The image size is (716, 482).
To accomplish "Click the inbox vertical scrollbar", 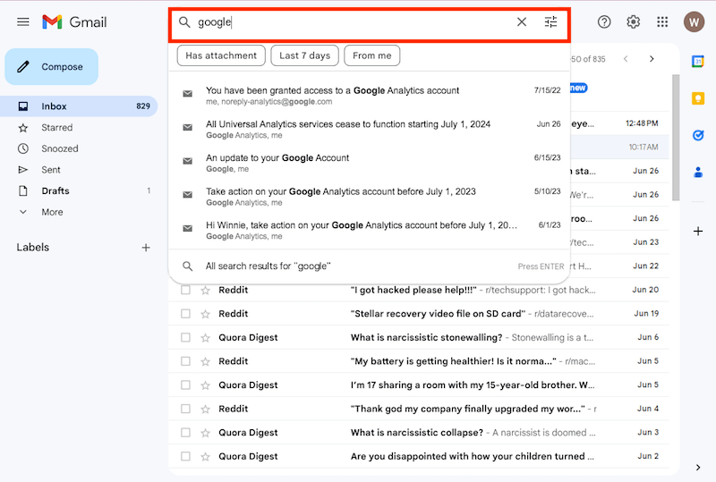I will (676, 138).
